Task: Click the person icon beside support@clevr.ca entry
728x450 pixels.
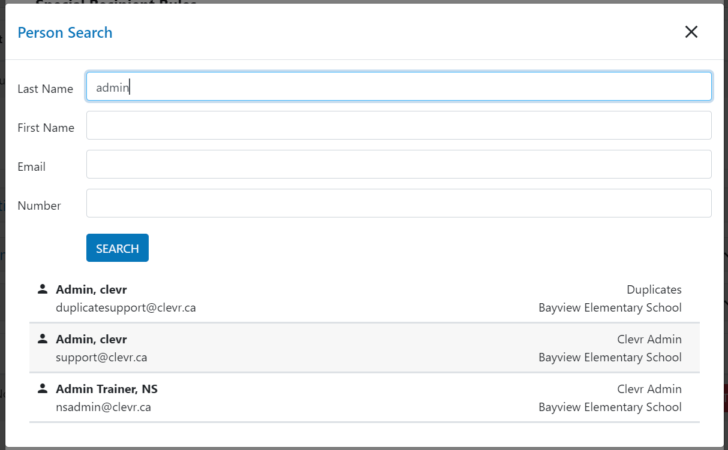Action: 42,339
